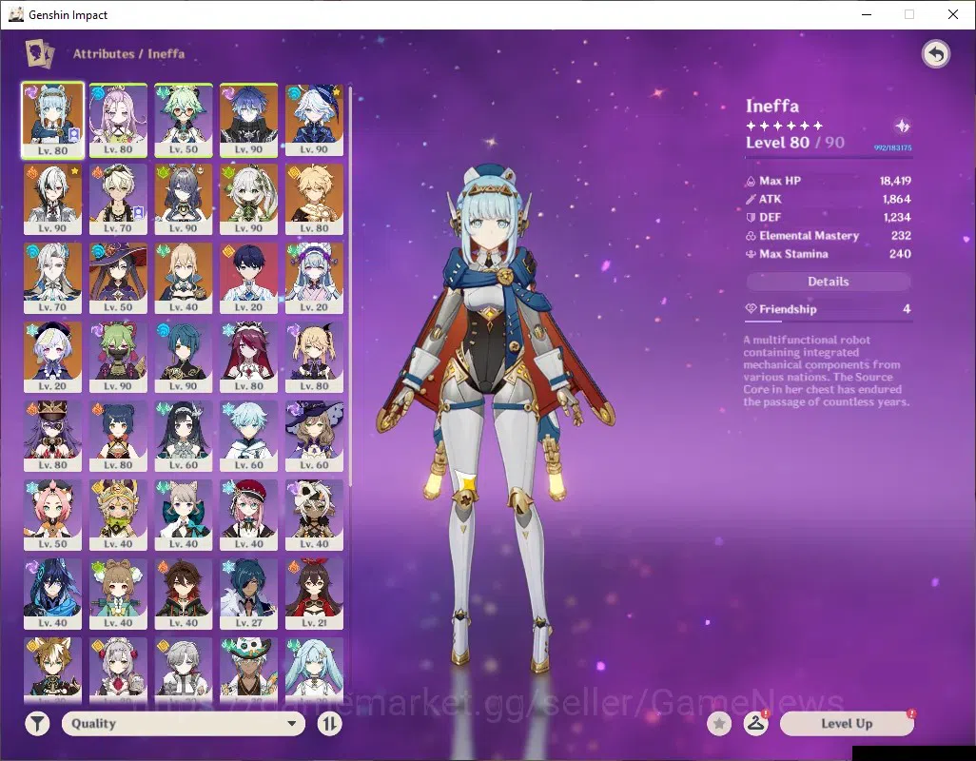Image resolution: width=976 pixels, height=761 pixels.
Task: Select Xingqiu's Lv. 90 portrait
Action: (x=184, y=358)
